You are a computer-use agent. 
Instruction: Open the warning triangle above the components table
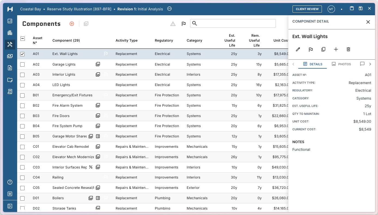coord(173,23)
